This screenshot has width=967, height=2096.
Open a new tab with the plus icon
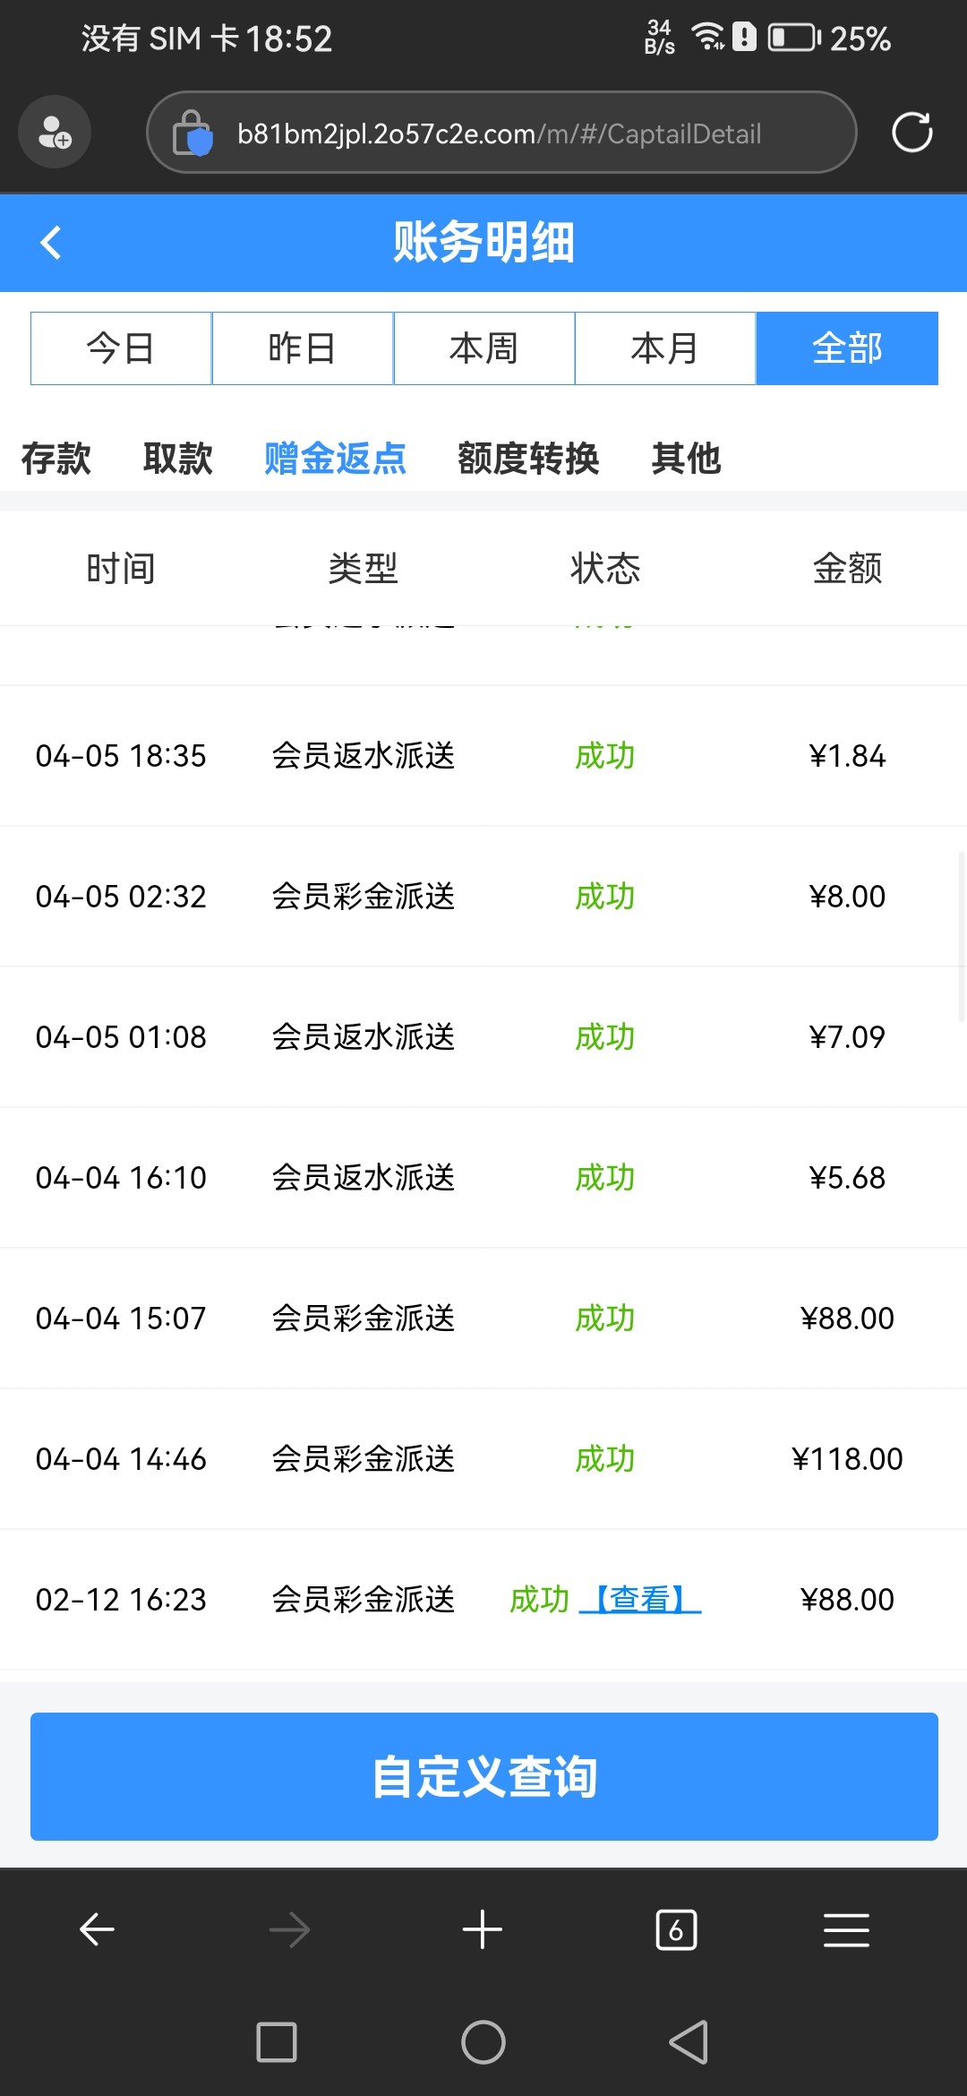(483, 1929)
